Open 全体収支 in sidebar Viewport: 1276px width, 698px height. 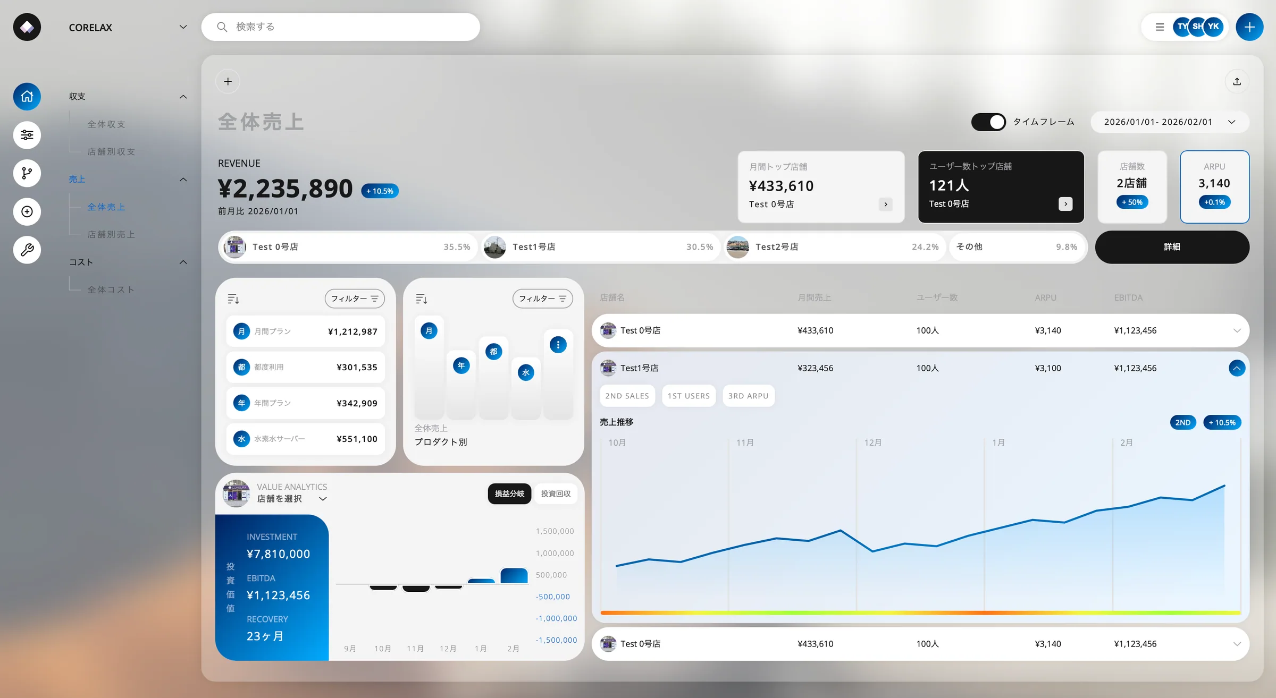pyautogui.click(x=106, y=124)
